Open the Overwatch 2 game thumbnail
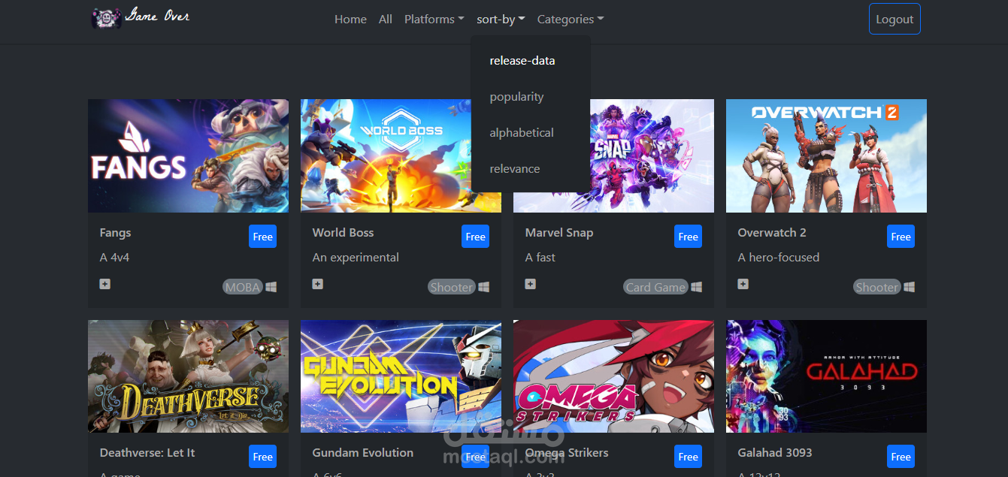The image size is (1008, 477). [826, 155]
